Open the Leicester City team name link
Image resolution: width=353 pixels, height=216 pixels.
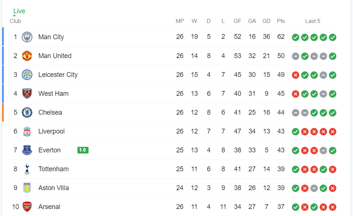[x=58, y=75]
